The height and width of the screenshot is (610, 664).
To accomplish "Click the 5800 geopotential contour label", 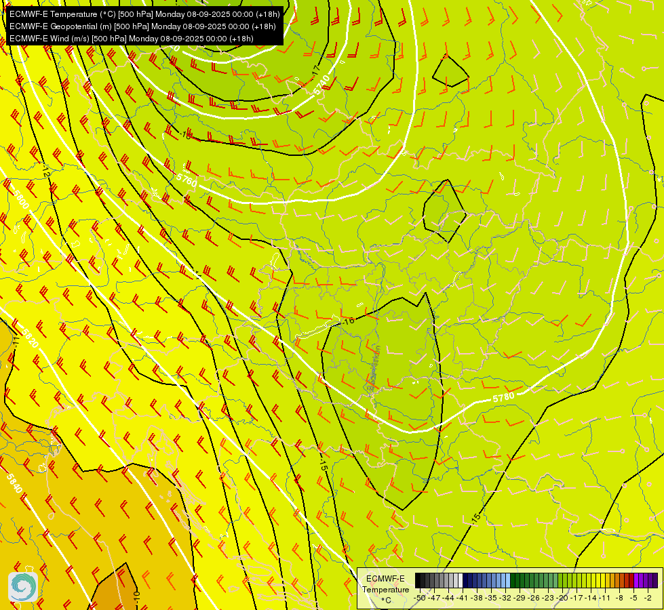I will click(x=21, y=199).
